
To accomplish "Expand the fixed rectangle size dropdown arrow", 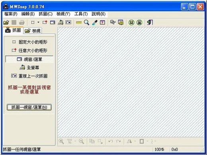I will point(39,22).
